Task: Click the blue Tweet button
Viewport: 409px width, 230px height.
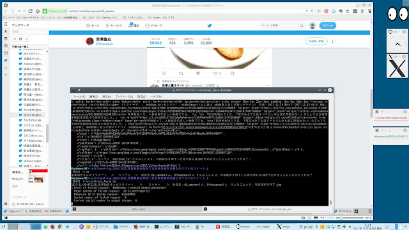Action: coord(328,26)
